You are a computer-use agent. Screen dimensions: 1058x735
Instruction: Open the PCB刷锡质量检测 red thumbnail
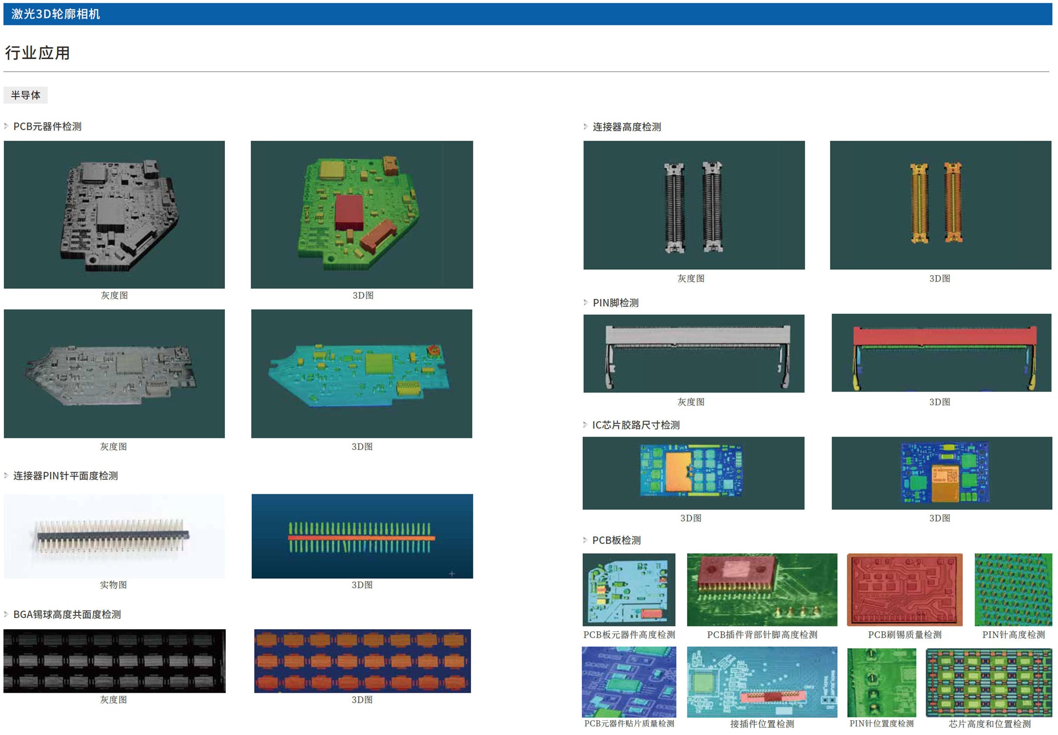[905, 589]
